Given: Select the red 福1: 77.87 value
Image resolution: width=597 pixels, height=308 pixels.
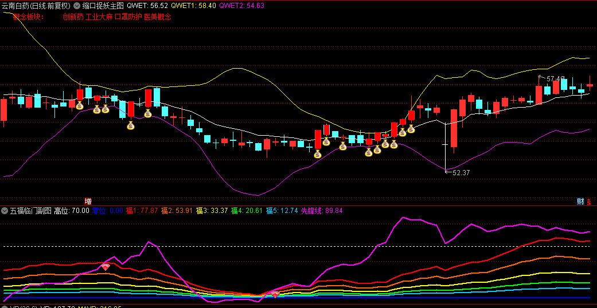Looking at the screenshot, I should click(142, 210).
